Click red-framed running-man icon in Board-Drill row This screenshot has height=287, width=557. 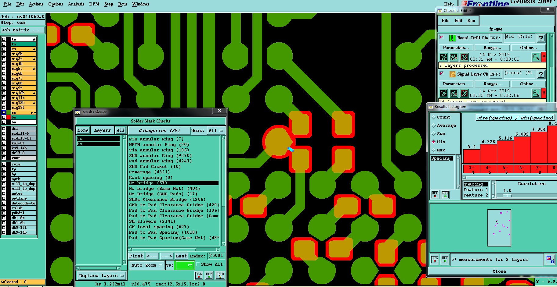(464, 57)
